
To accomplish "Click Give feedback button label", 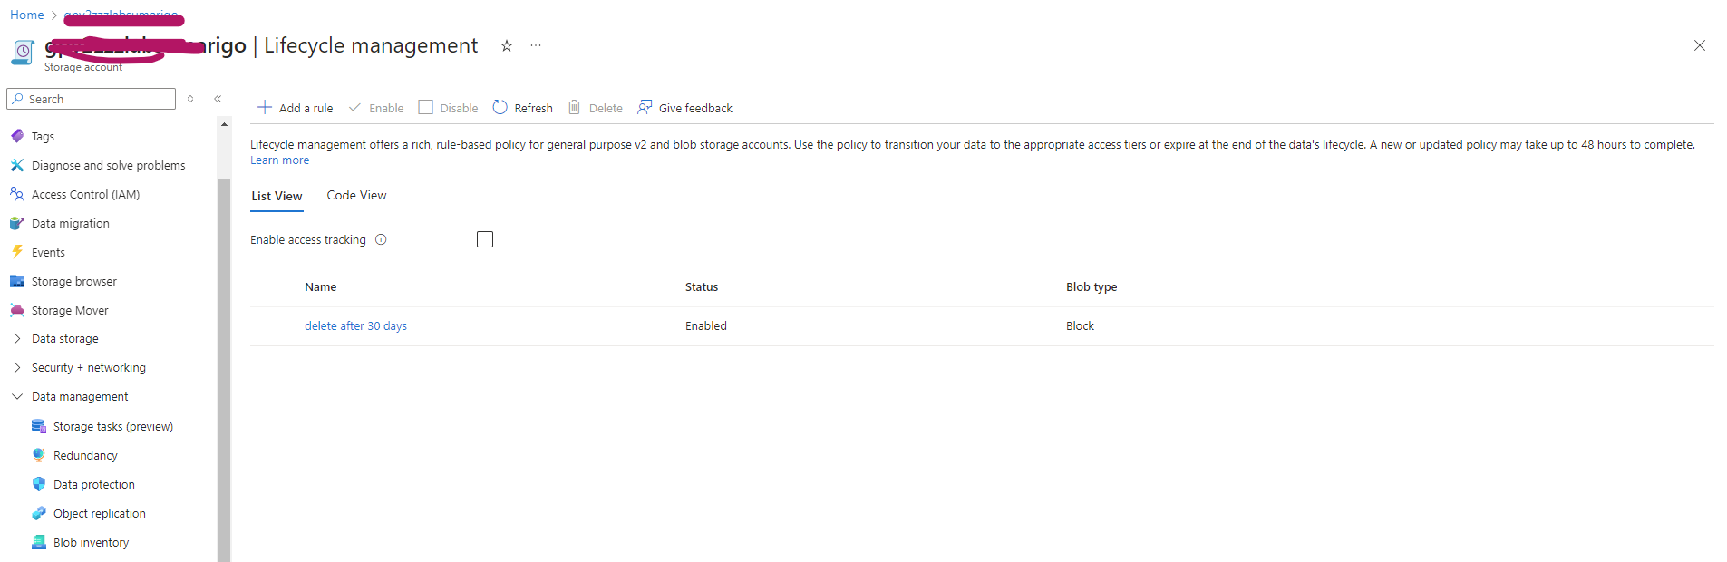I will [695, 108].
